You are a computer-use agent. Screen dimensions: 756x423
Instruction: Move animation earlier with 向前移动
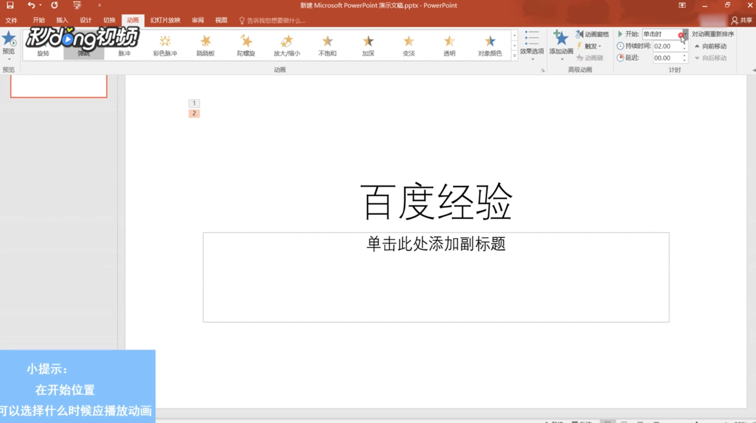pos(710,46)
